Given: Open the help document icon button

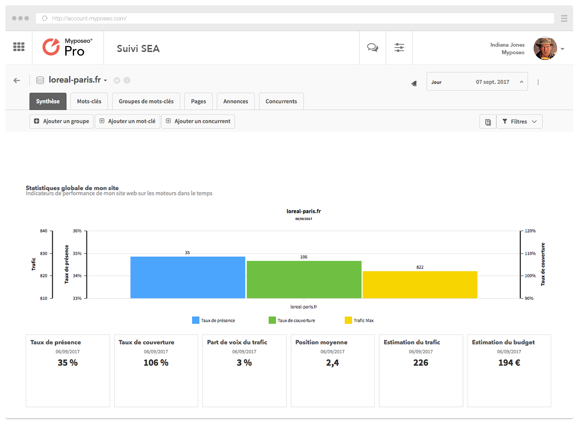Looking at the screenshot, I should [488, 122].
